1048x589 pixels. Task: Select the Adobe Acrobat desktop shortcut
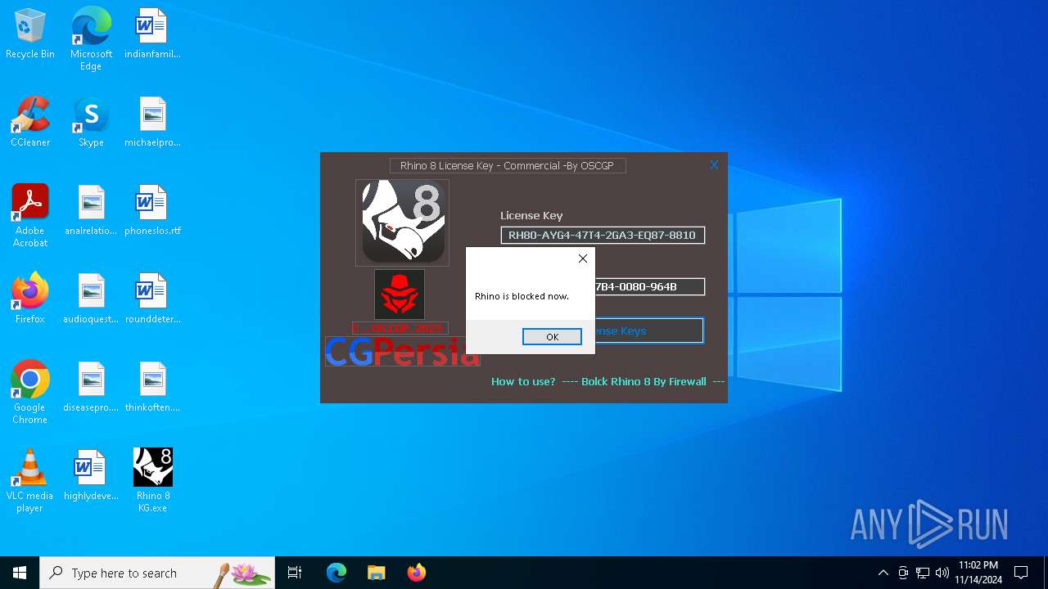[30, 216]
